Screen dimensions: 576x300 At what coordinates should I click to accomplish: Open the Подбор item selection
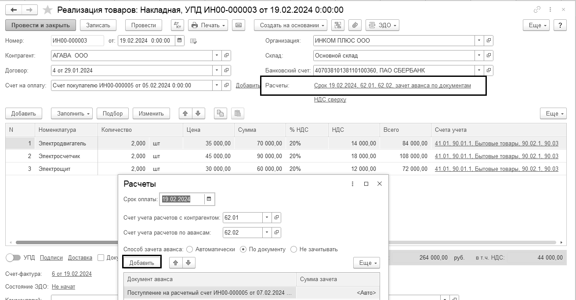coord(112,113)
